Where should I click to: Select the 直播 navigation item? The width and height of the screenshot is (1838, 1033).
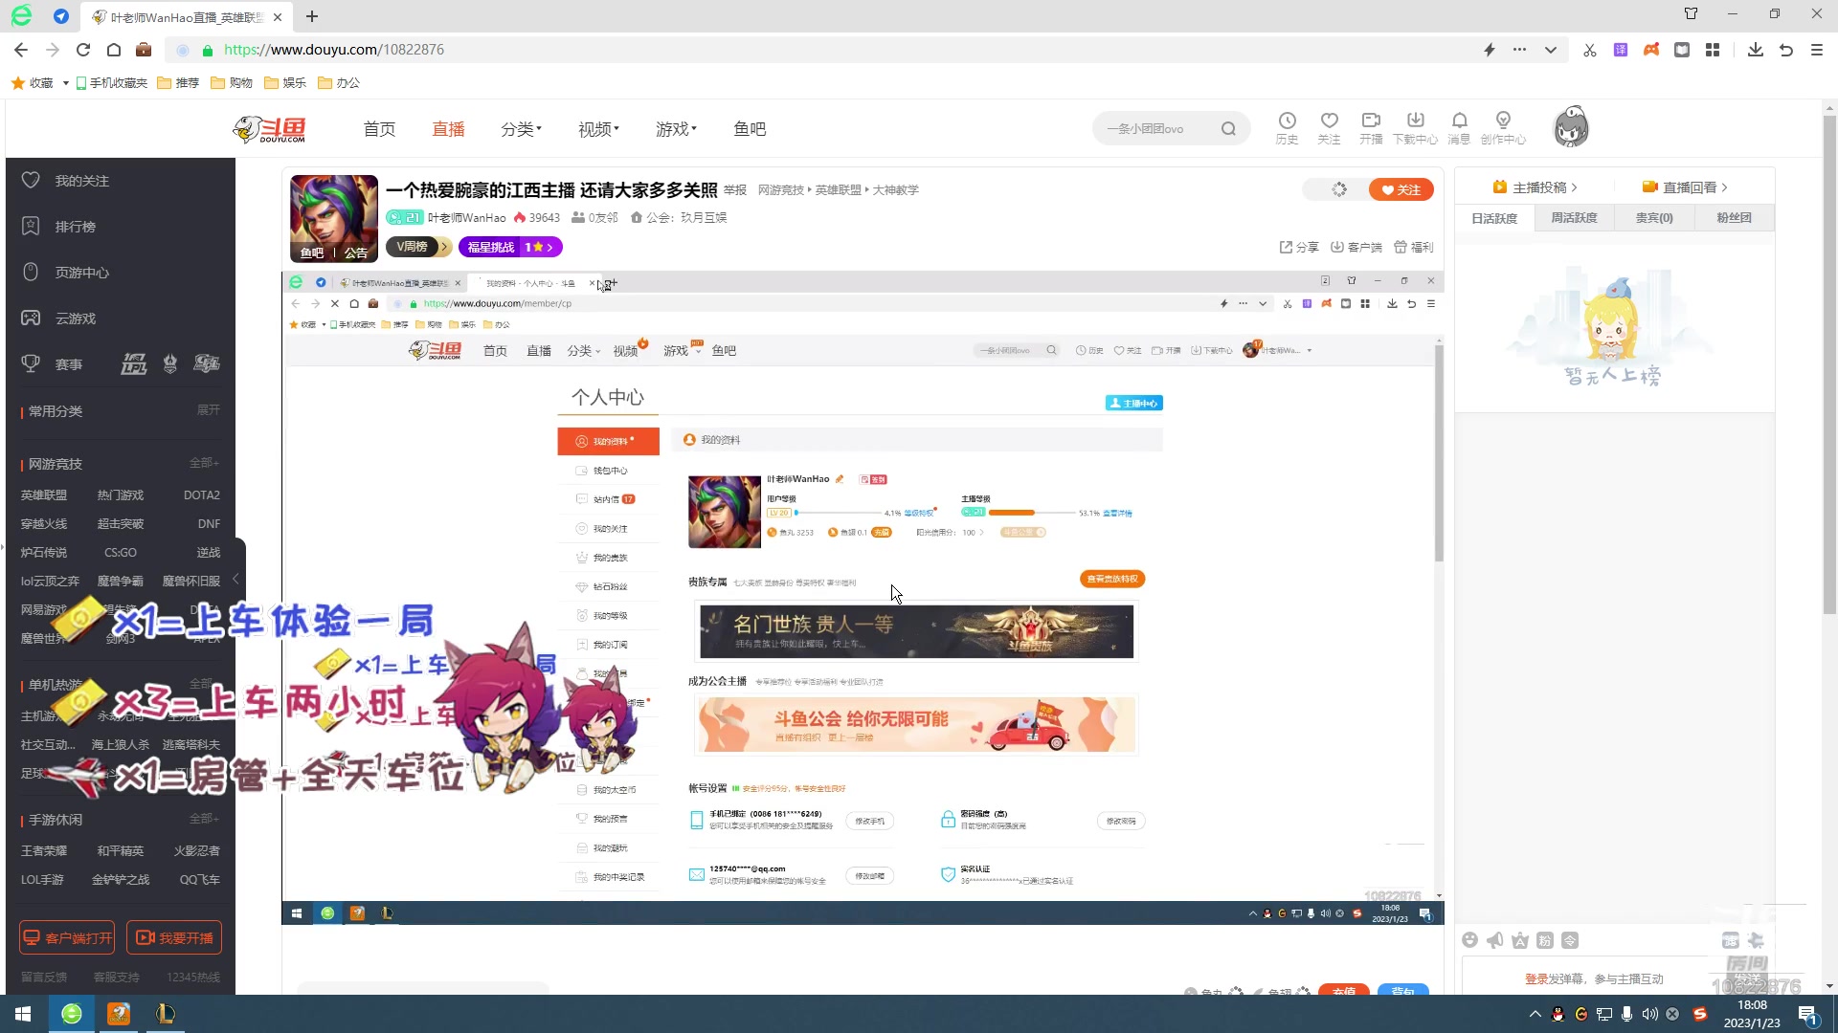[448, 129]
